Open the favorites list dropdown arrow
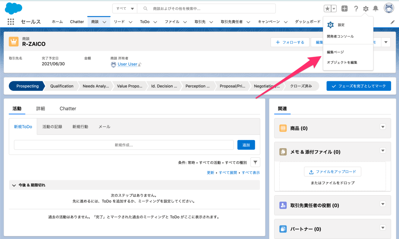 334,9
